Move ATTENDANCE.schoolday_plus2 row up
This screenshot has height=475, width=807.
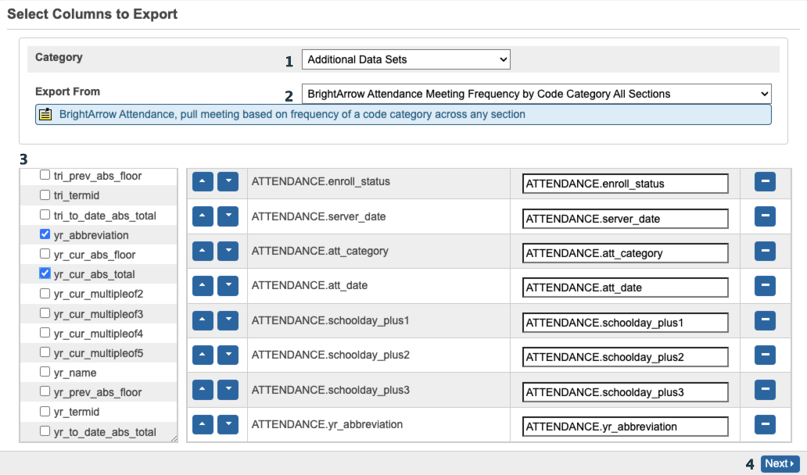(203, 355)
